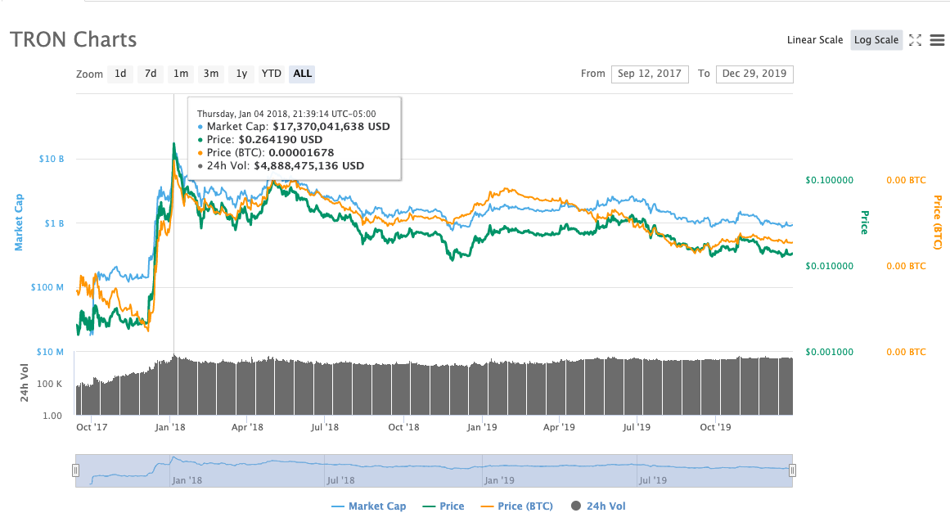950x513 pixels.
Task: Click the Price (BTC) vertical axis title
Action: (937, 223)
